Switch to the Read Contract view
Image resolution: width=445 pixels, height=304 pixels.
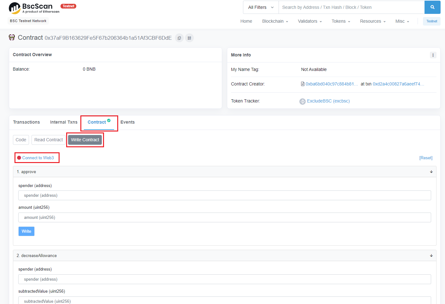pyautogui.click(x=48, y=140)
